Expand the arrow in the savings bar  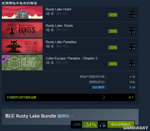click(103, 98)
